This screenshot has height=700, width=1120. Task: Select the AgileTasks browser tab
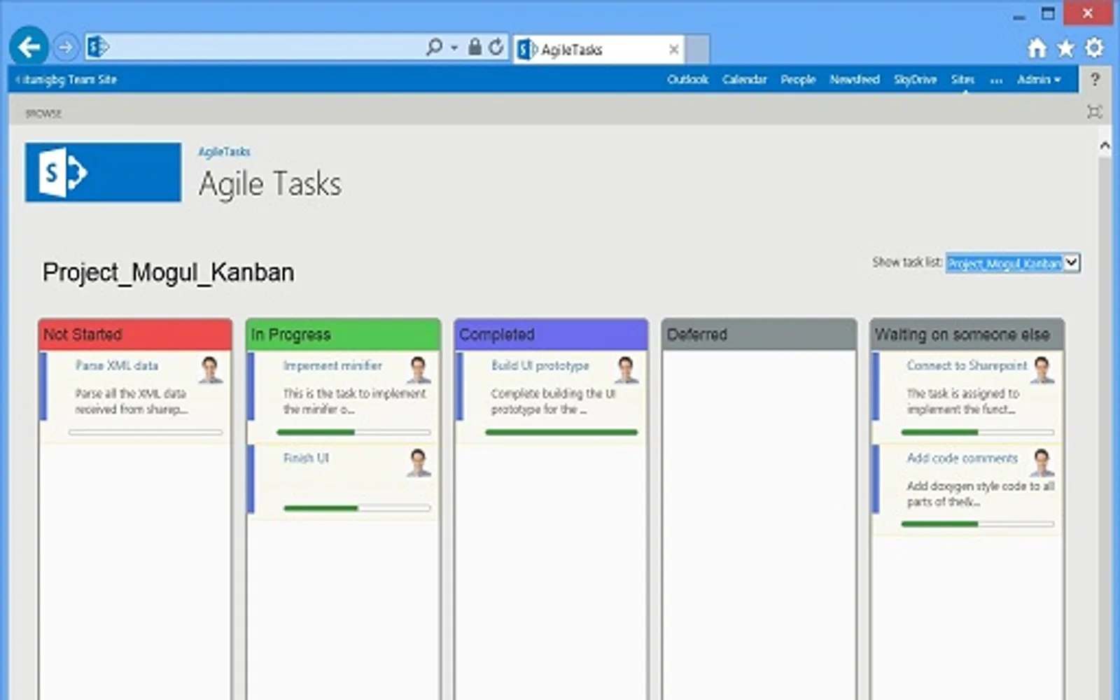tap(597, 49)
